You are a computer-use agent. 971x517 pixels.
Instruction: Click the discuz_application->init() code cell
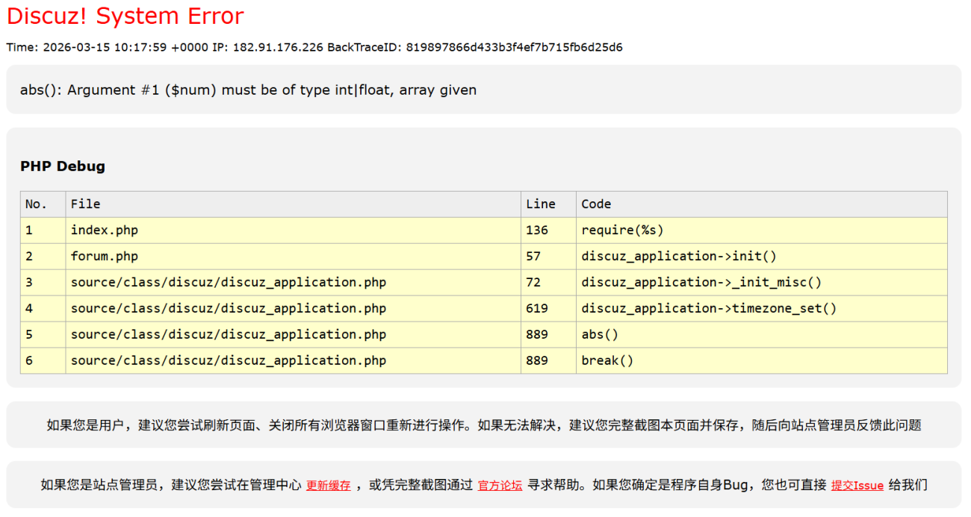click(762, 257)
